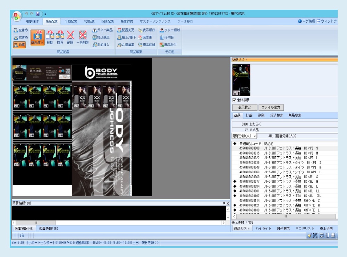The height and width of the screenshot is (257, 347).
Task: Switch to the データ移行 ribbon tab
Action: click(185, 22)
